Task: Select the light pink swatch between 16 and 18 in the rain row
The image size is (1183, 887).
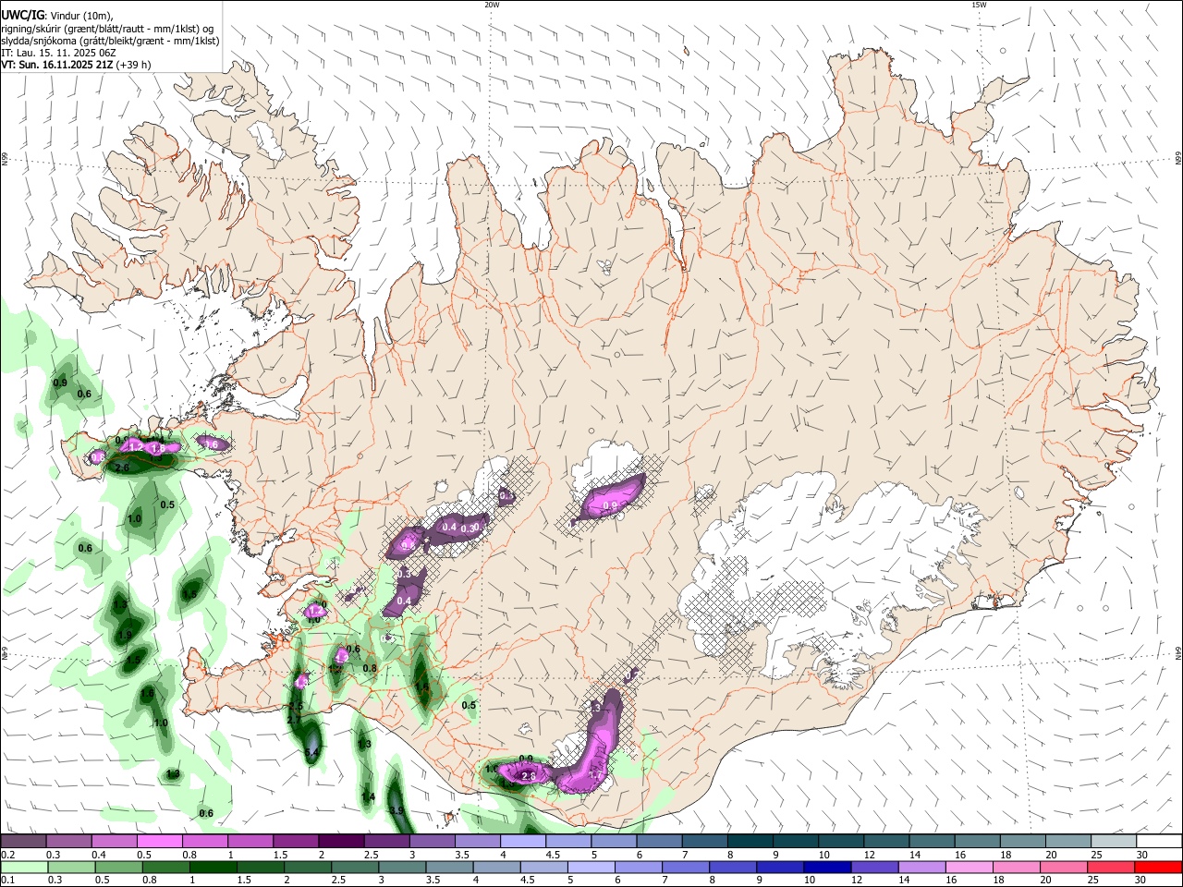Action: (970, 868)
